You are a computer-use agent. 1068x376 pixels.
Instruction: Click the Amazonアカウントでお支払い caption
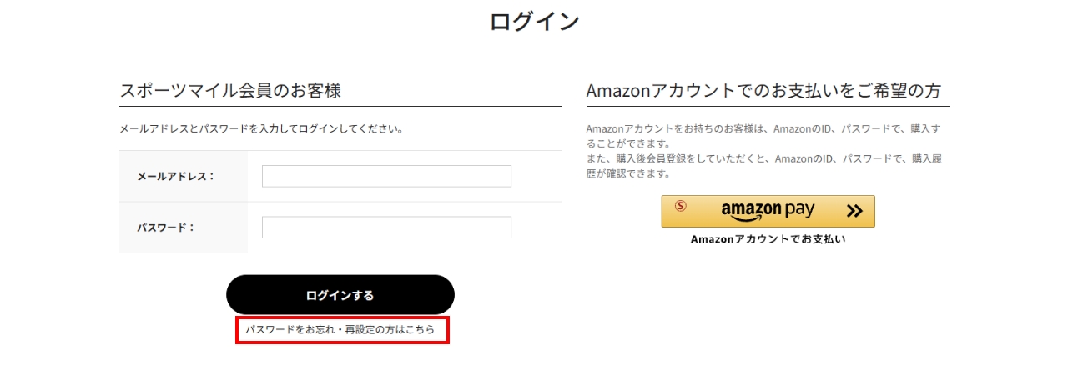point(768,239)
